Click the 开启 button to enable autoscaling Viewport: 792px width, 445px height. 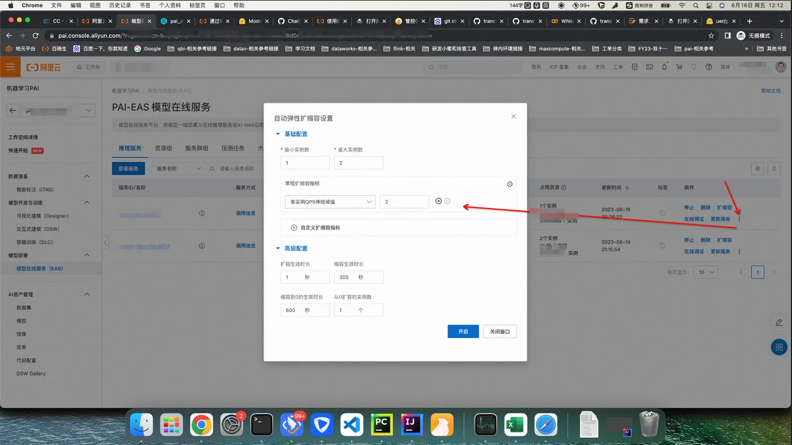(463, 331)
